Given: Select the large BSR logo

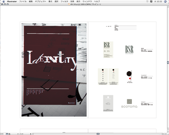Looking at the screenshot, I should click(x=129, y=49).
